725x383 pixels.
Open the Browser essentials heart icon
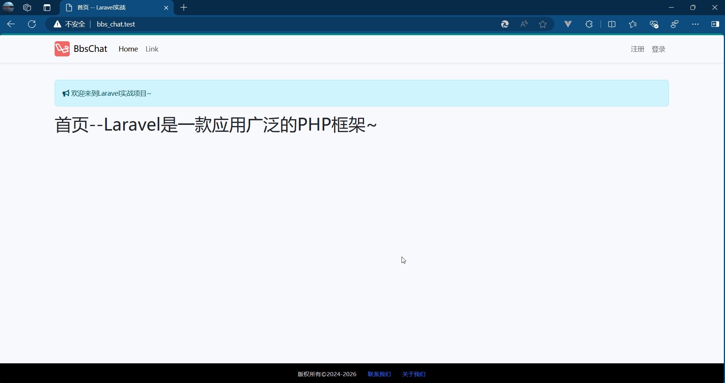click(x=654, y=24)
